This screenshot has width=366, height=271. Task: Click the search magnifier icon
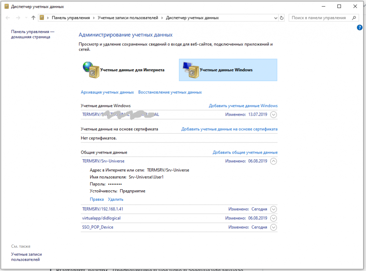click(x=354, y=17)
